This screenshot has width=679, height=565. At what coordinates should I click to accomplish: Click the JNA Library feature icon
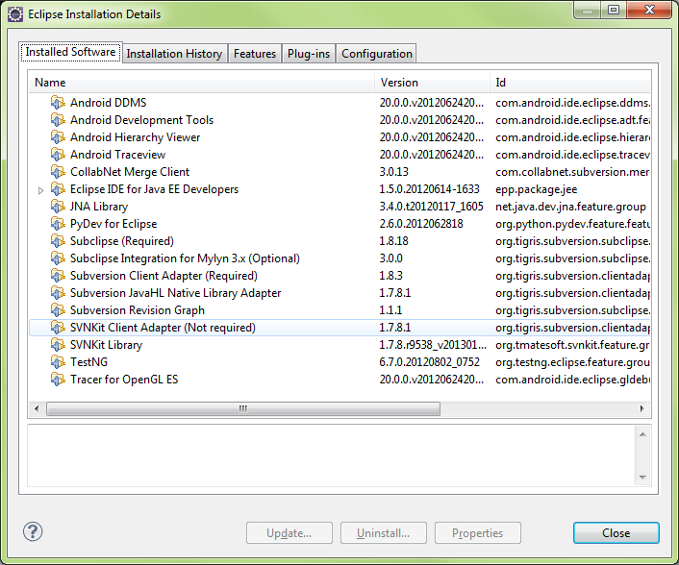[58, 207]
